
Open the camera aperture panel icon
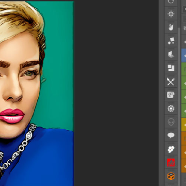(171, 109)
